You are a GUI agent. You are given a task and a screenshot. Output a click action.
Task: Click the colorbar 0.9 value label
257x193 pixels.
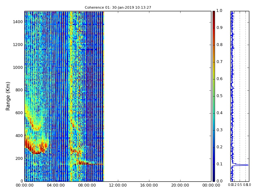219,28
